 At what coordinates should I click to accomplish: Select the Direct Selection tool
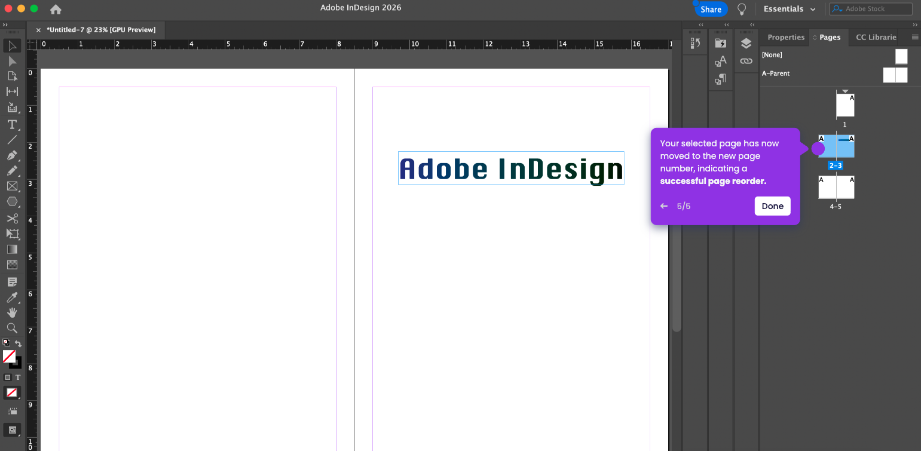tap(12, 61)
